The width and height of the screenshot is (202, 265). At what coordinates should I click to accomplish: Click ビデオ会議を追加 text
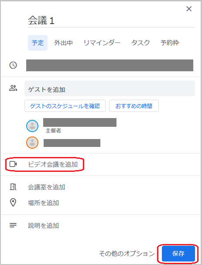[53, 164]
